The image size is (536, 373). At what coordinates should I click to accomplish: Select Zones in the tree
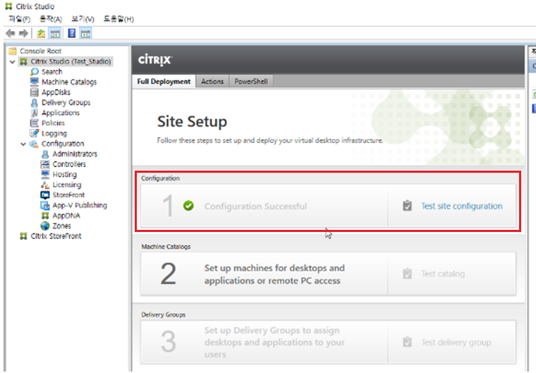click(61, 226)
